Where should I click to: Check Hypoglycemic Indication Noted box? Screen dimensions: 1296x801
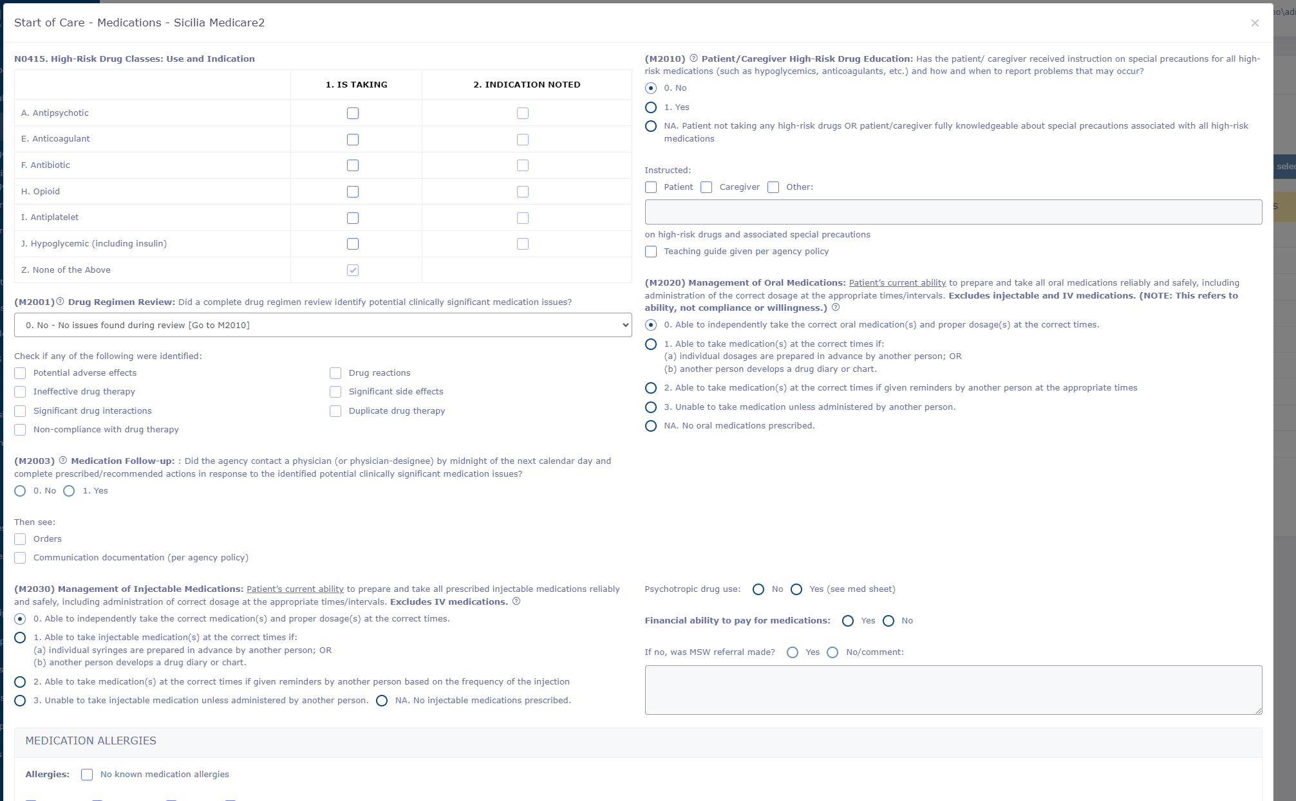pos(523,244)
